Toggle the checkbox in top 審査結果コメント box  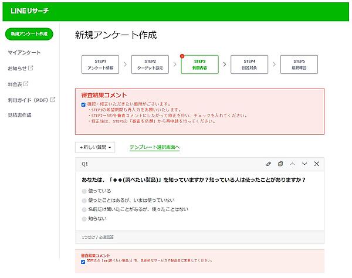coord(83,104)
